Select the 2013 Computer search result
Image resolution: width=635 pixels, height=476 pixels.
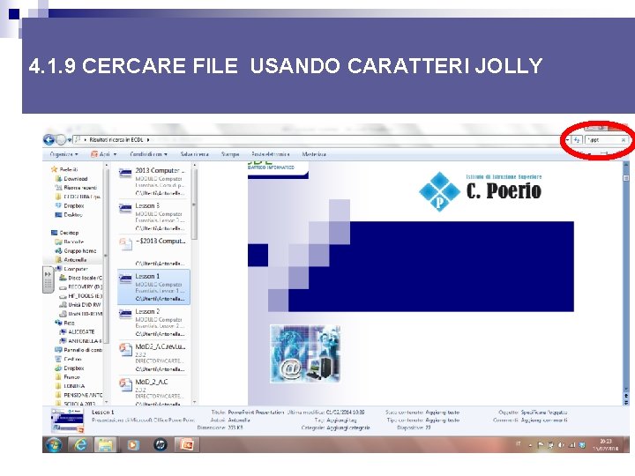click(x=153, y=182)
